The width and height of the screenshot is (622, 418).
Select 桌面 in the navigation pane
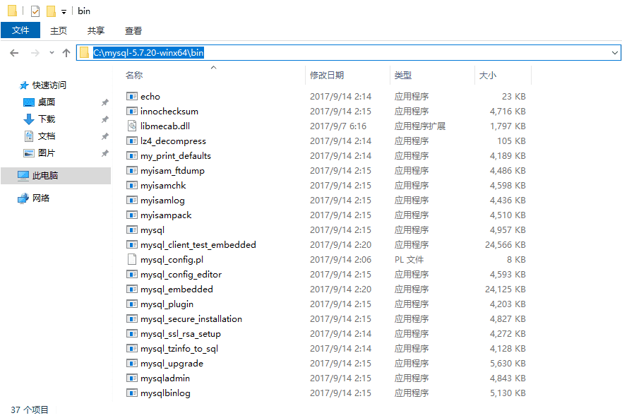(47, 102)
